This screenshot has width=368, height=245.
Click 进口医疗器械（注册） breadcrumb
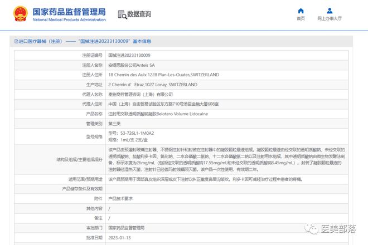pos(40,41)
